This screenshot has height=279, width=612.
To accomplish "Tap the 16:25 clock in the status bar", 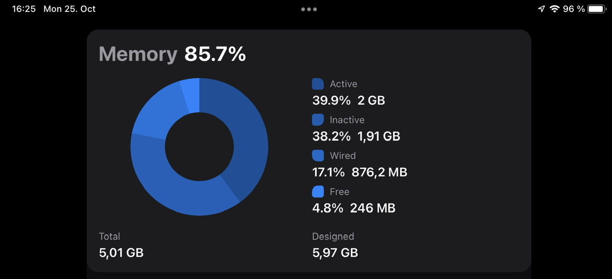I will pos(24,9).
